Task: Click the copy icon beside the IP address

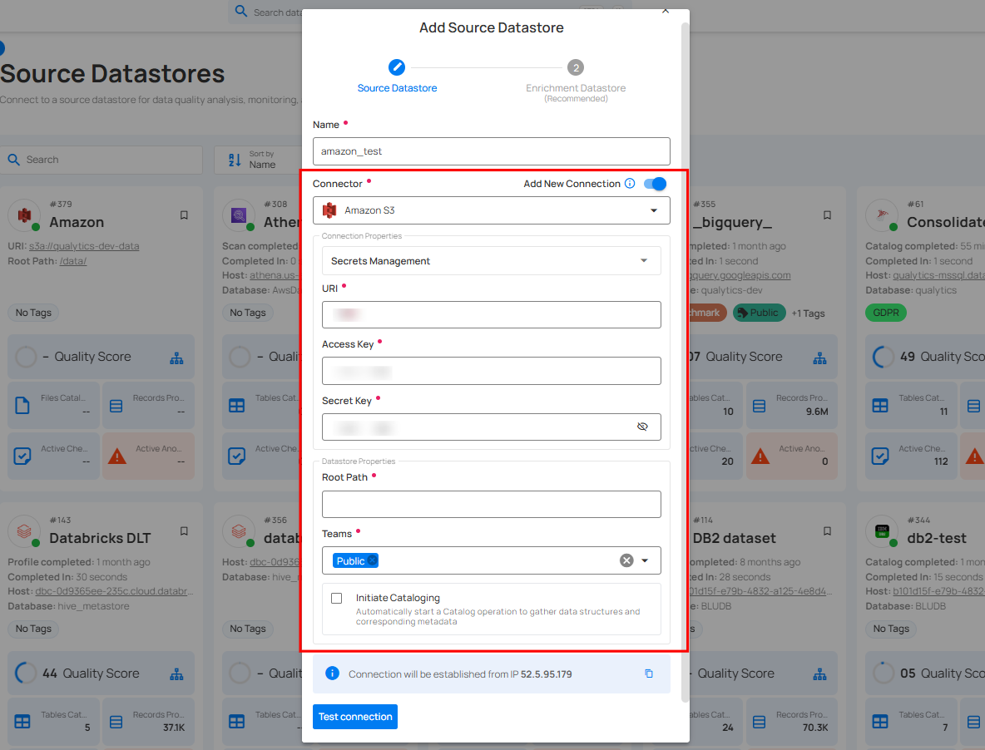Action: click(648, 674)
